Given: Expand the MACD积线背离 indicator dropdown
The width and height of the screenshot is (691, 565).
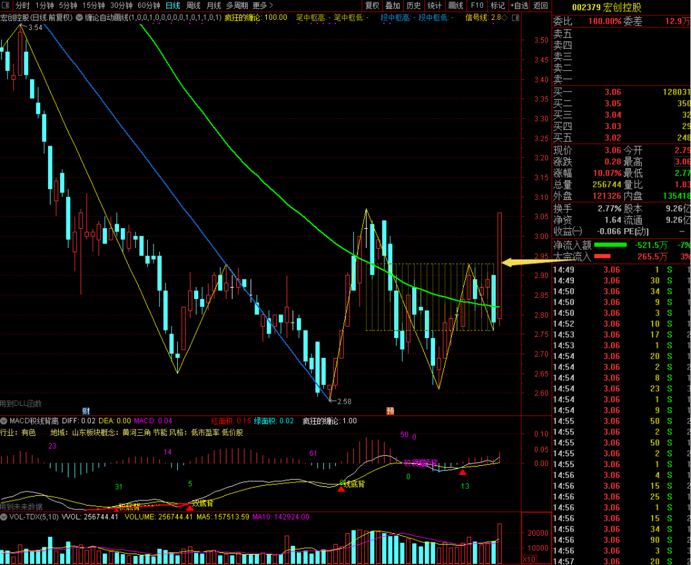Looking at the screenshot, I should [x=4, y=421].
